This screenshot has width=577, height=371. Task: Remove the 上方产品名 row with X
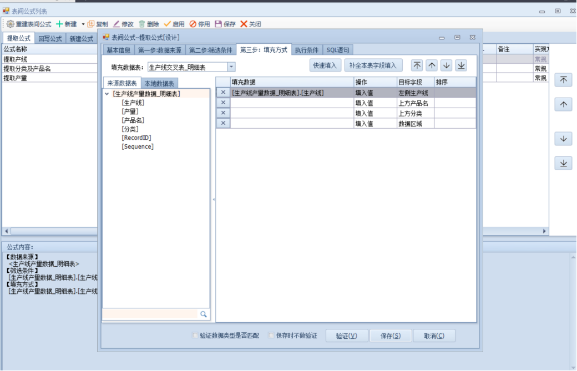coord(223,103)
